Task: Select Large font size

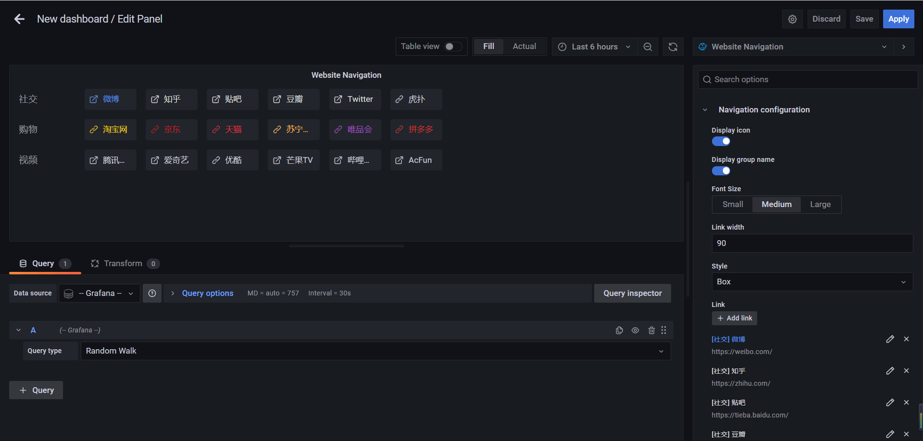Action: point(820,205)
